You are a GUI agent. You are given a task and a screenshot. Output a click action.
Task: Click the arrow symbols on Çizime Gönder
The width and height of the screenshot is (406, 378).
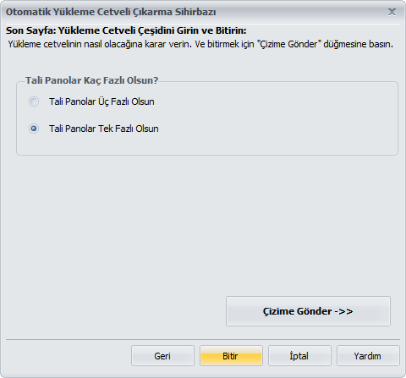[343, 311]
